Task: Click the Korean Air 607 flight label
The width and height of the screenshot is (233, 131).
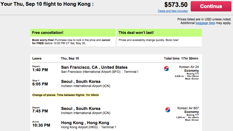Action: click(x=188, y=108)
